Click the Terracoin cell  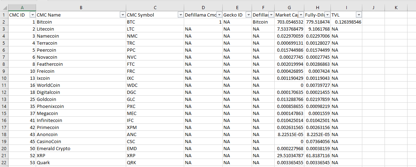coord(81,43)
